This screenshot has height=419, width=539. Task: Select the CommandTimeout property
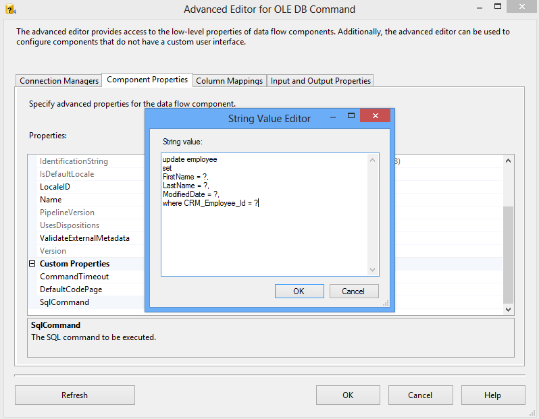pyautogui.click(x=74, y=277)
